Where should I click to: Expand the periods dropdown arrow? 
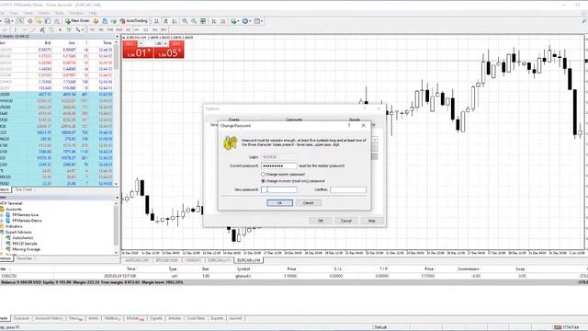250,21
